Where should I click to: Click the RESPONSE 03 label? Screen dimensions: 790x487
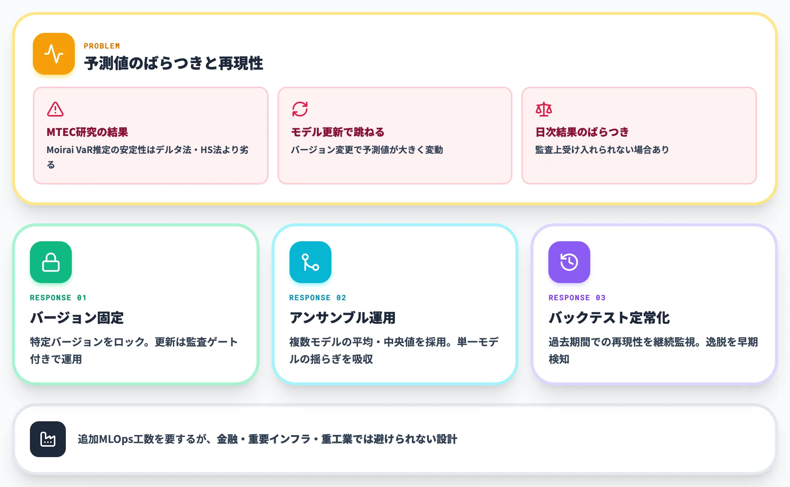[x=577, y=298]
